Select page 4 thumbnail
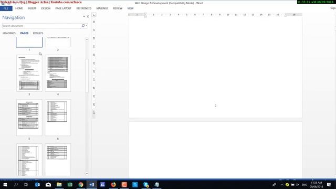Viewport: 336px width, 189px height. [x=58, y=73]
